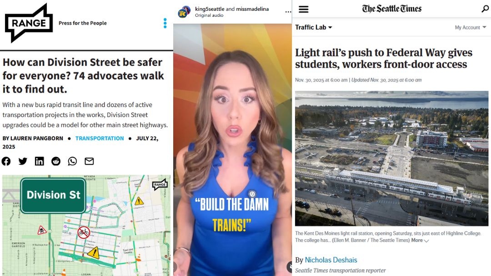Click the king5seattle account name
Viewport: 491px width, 276px height.
(210, 9)
